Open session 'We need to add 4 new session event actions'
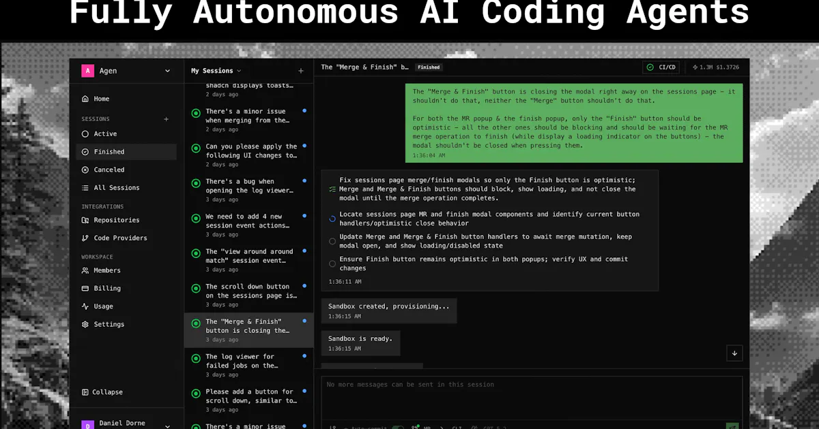Viewport: 819px width, 429px height. click(248, 225)
